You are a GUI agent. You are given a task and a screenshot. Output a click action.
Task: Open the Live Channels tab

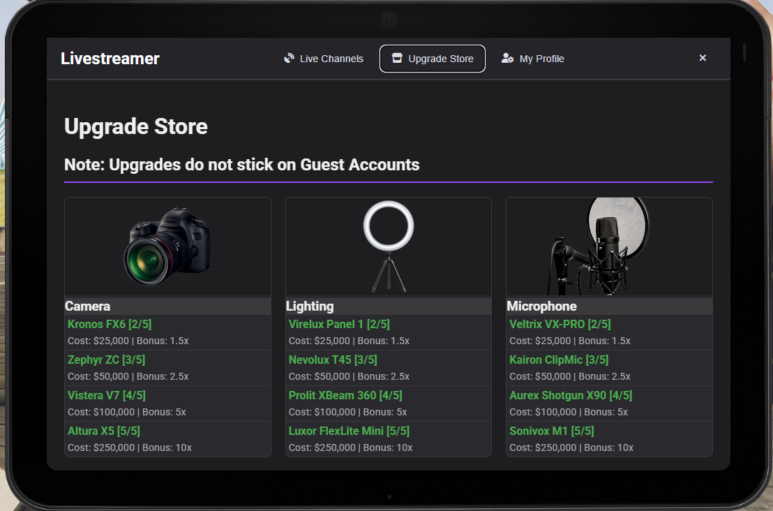tap(324, 59)
